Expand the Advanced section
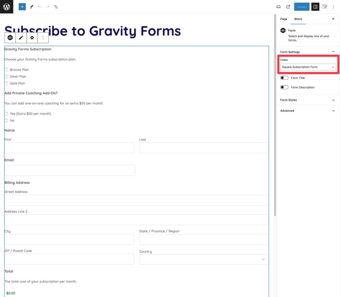 [x=308, y=111]
